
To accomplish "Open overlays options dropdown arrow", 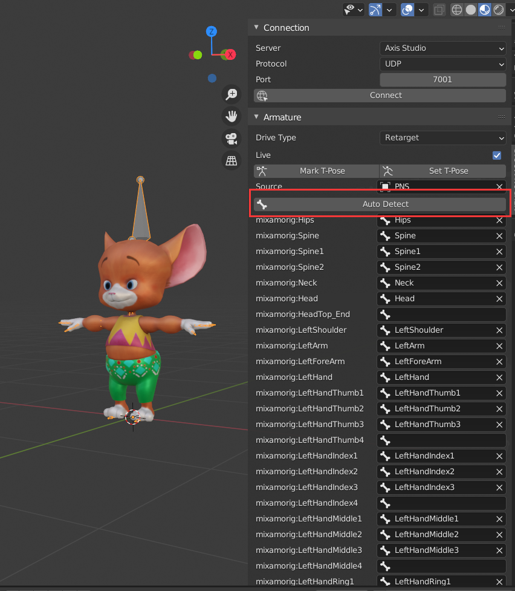I will [x=421, y=10].
